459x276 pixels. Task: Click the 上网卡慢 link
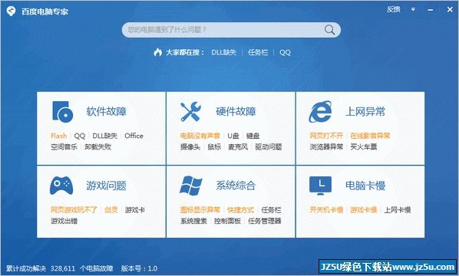[398, 209]
